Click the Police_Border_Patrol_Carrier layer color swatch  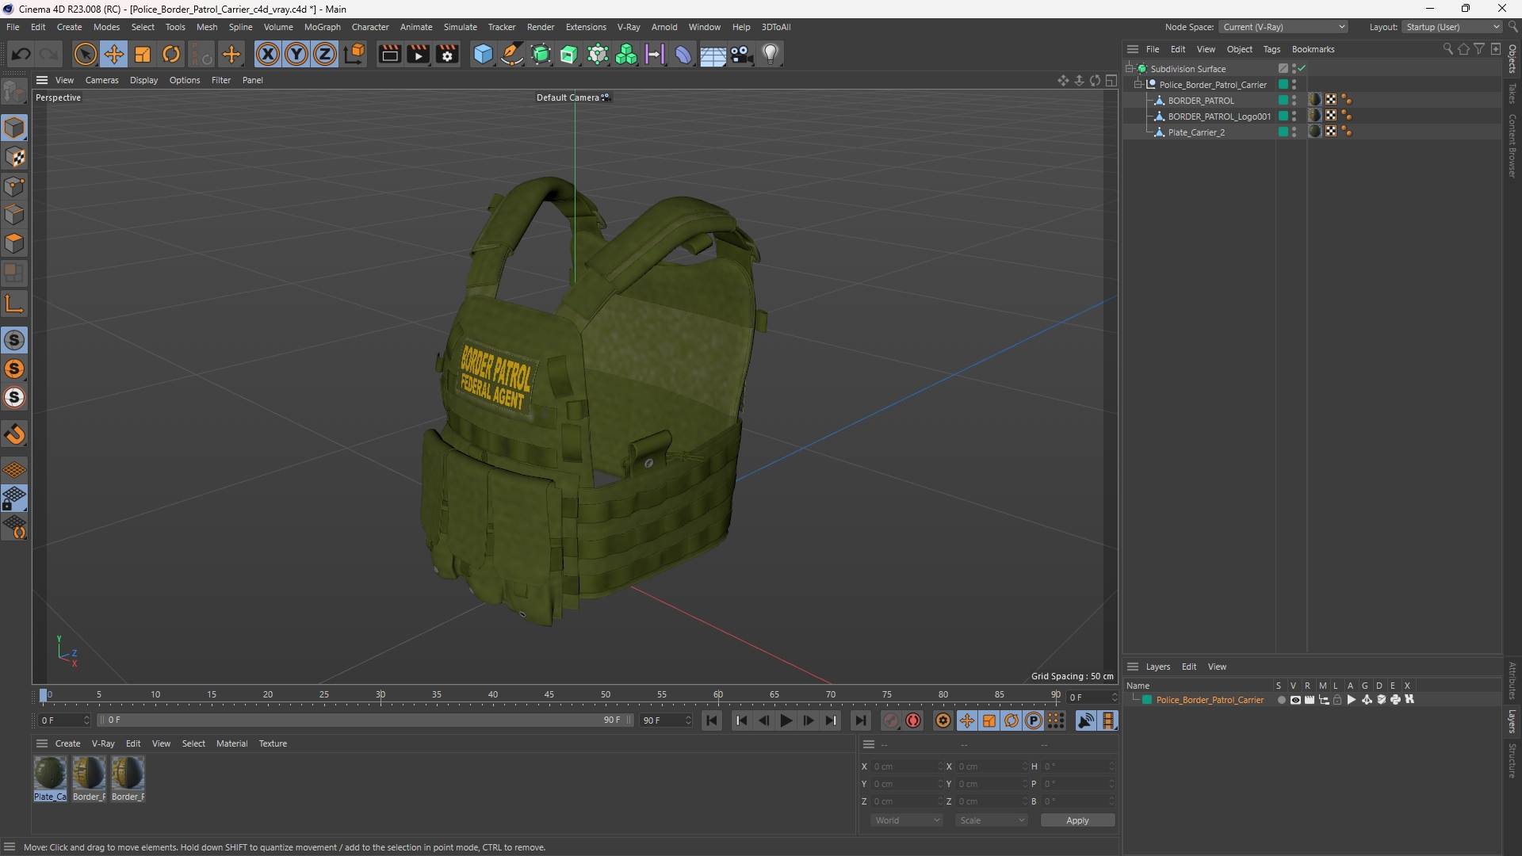click(x=1147, y=700)
